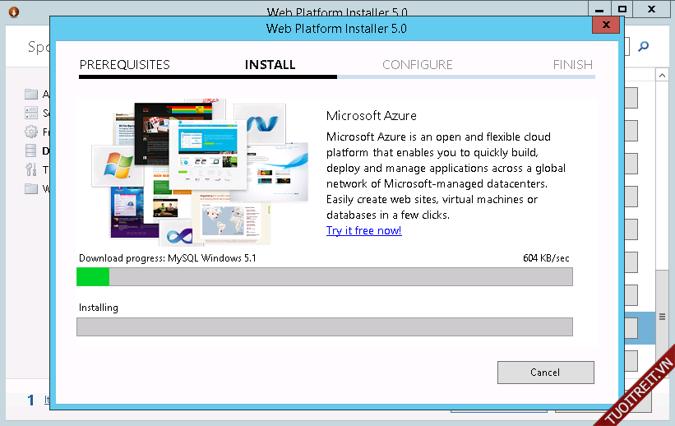675x426 pixels.
Task: Click the top folder icon in left sidebar
Action: coord(31,94)
